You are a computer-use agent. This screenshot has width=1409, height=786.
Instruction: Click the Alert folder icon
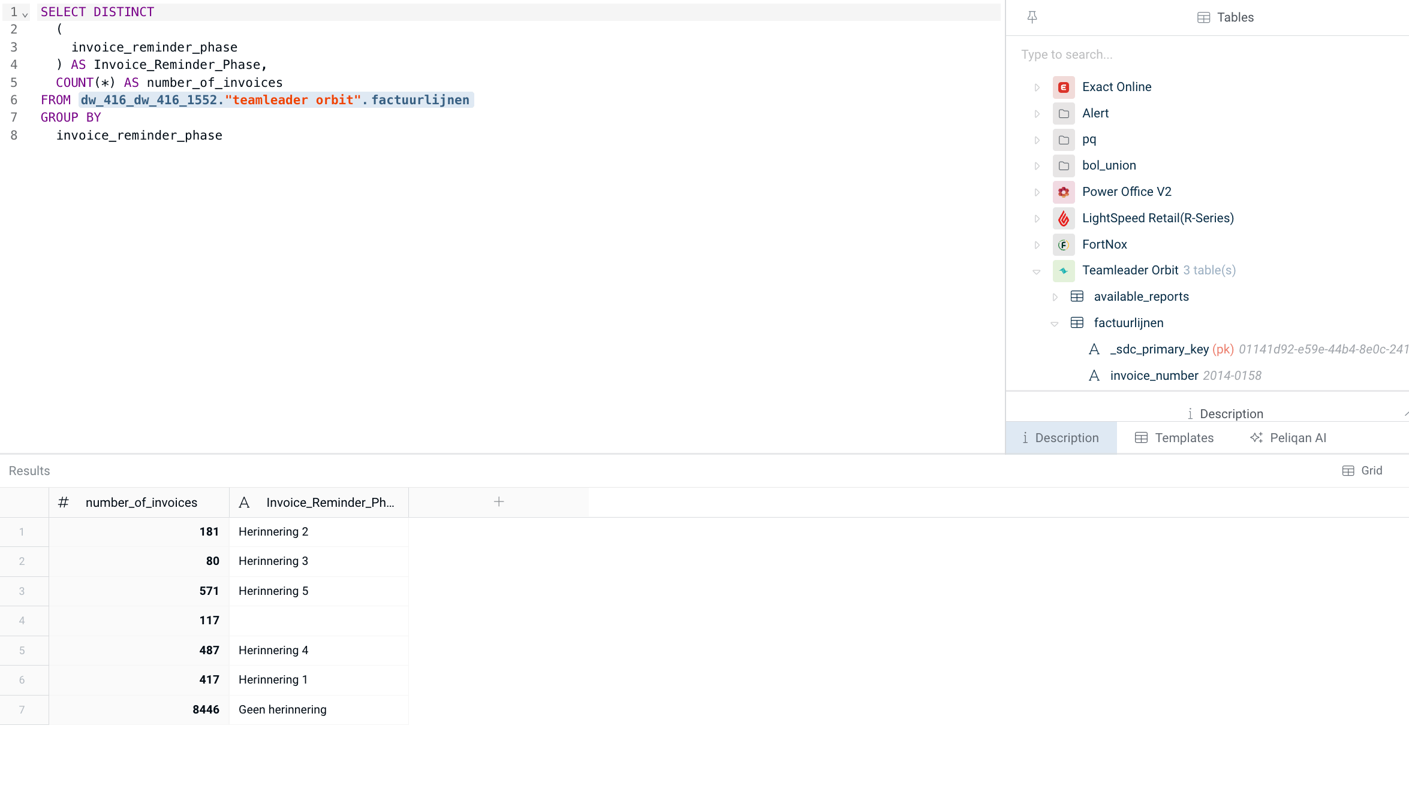(1064, 114)
